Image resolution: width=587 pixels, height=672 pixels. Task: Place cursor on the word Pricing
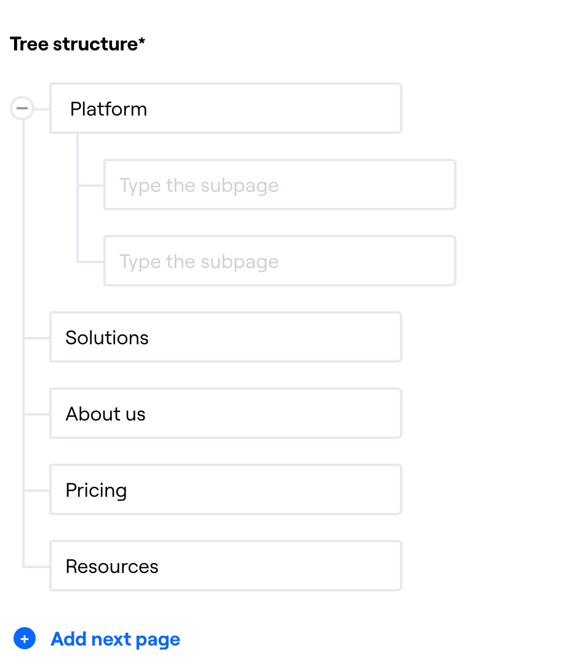pos(96,491)
